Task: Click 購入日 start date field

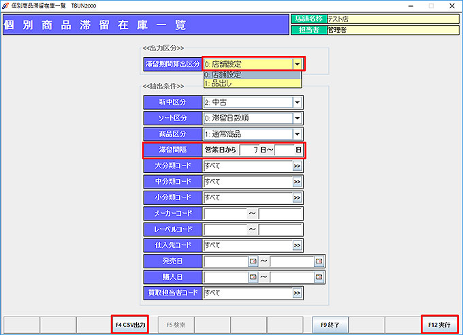Action: (x=226, y=277)
